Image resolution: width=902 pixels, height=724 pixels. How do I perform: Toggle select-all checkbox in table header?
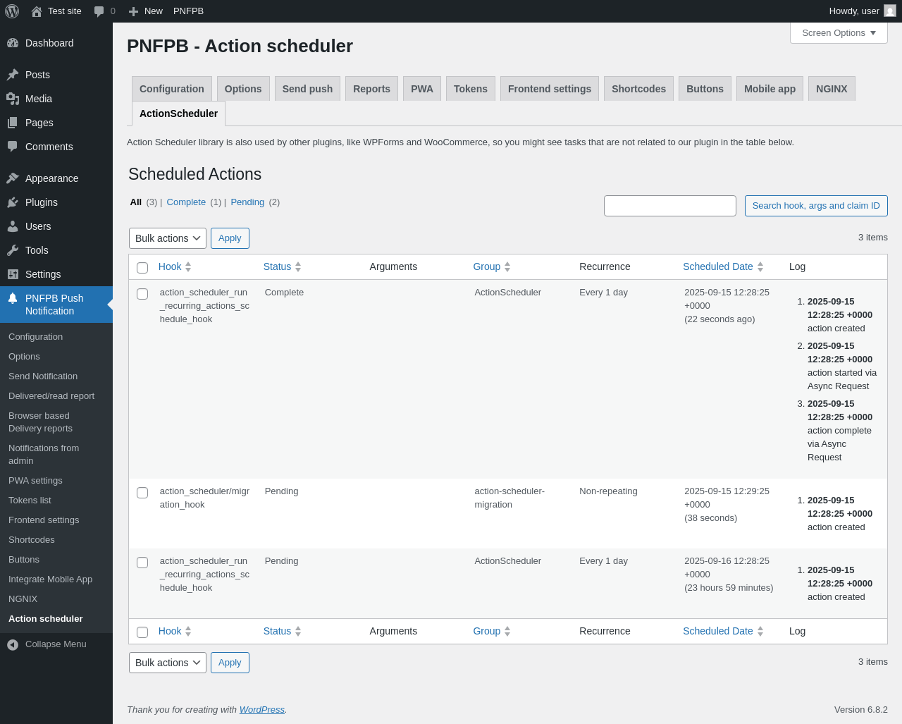click(142, 268)
